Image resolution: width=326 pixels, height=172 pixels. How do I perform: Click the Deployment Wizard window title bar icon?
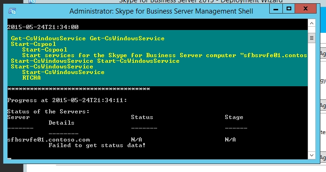click(x=32, y=1)
